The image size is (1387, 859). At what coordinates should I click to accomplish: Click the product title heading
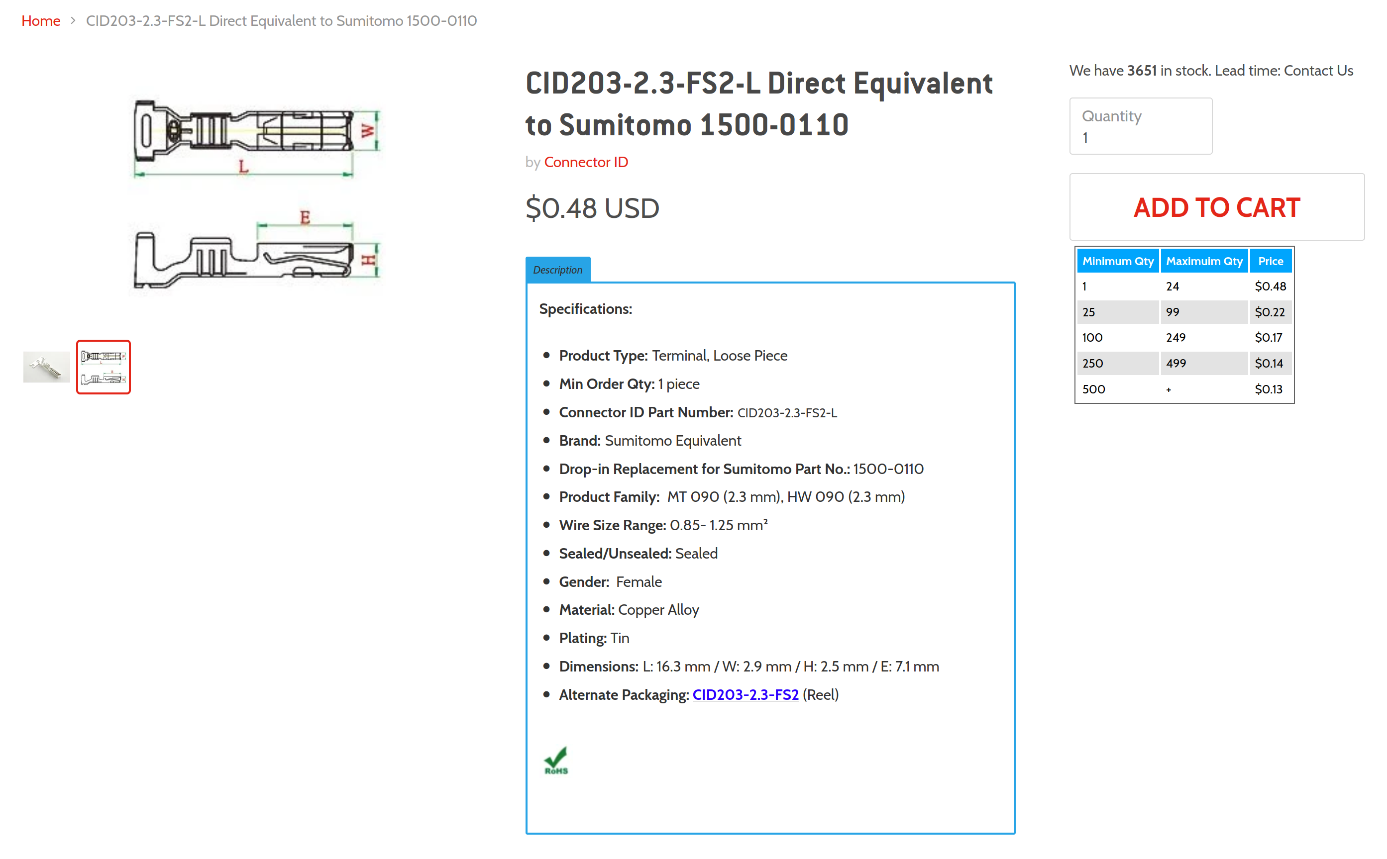pyautogui.click(x=759, y=104)
